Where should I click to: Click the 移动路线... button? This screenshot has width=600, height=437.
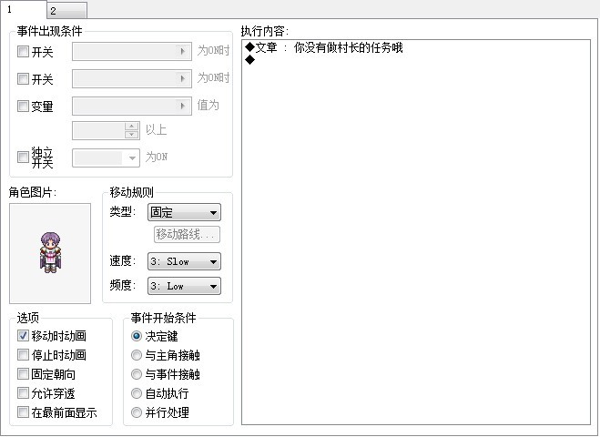(187, 234)
